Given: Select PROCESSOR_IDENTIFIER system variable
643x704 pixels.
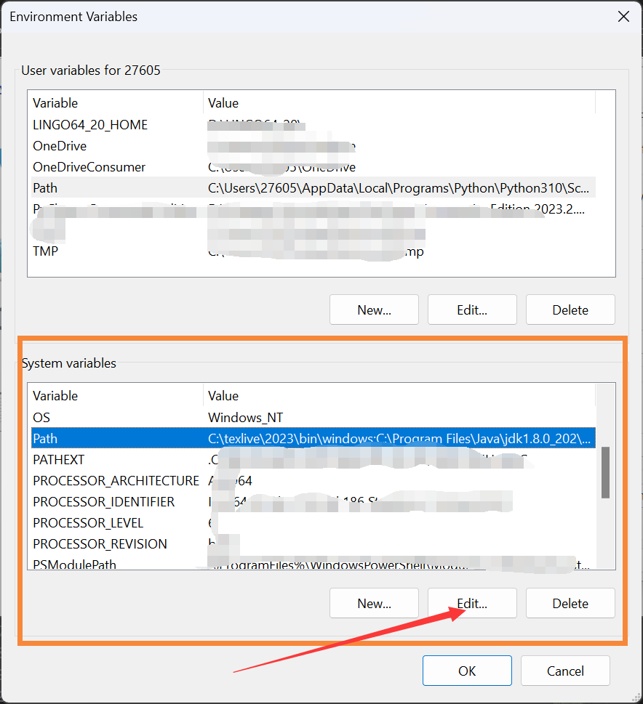Looking at the screenshot, I should [x=313, y=501].
